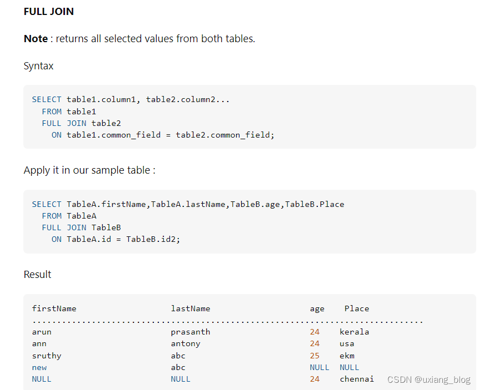Click the 'chennai' cell in results
The image size is (479, 390).
[x=357, y=379]
